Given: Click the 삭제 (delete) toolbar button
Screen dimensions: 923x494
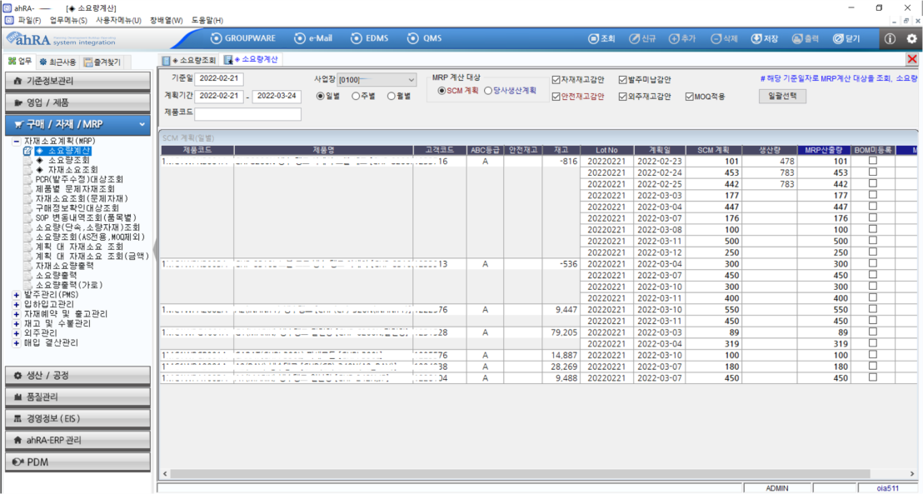Looking at the screenshot, I should [x=724, y=39].
